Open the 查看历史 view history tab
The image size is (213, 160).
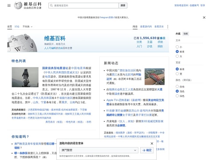(159, 27)
